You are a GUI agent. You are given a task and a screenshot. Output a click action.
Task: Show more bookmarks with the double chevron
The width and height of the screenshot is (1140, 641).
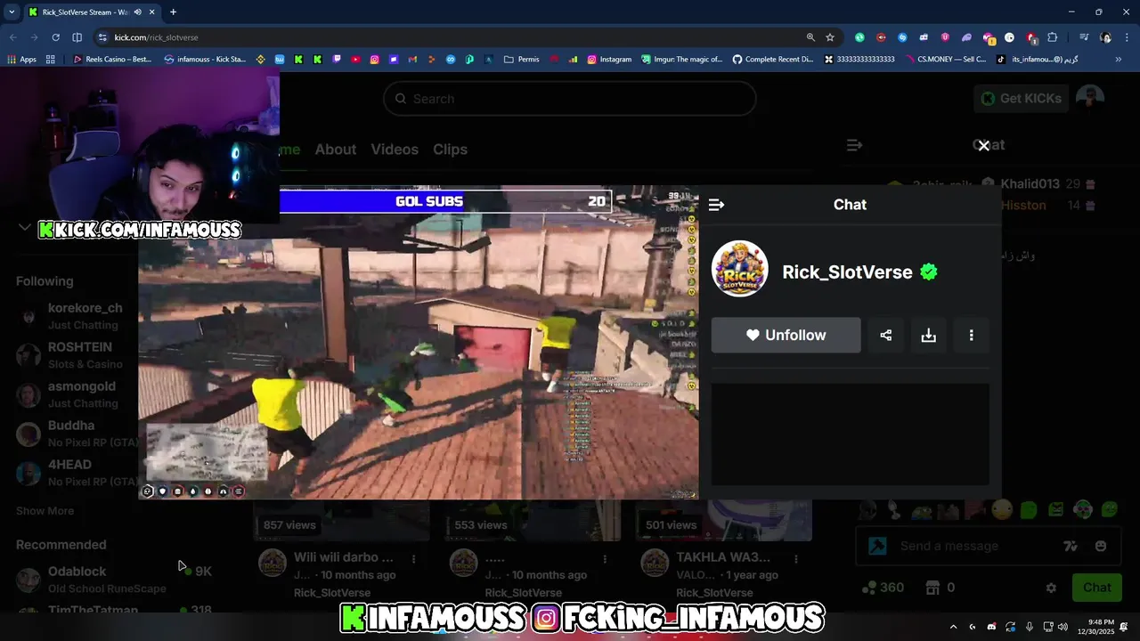pyautogui.click(x=1119, y=60)
